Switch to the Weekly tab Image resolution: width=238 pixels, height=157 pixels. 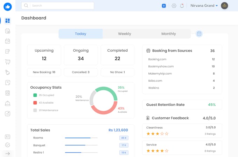(125, 34)
